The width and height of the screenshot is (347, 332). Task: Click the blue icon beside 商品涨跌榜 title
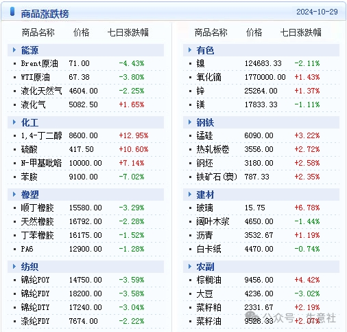pyautogui.click(x=12, y=12)
